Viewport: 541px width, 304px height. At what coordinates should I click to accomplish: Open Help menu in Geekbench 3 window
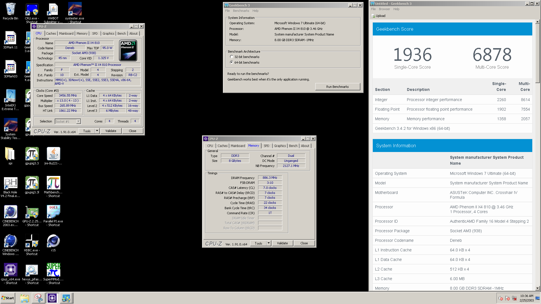pyautogui.click(x=255, y=11)
